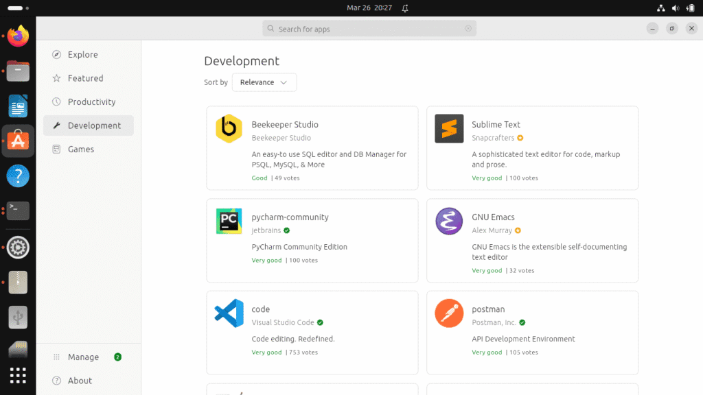Open the Beekeeper Studio app icon
Viewport: 703px width, 395px height.
pos(229,128)
